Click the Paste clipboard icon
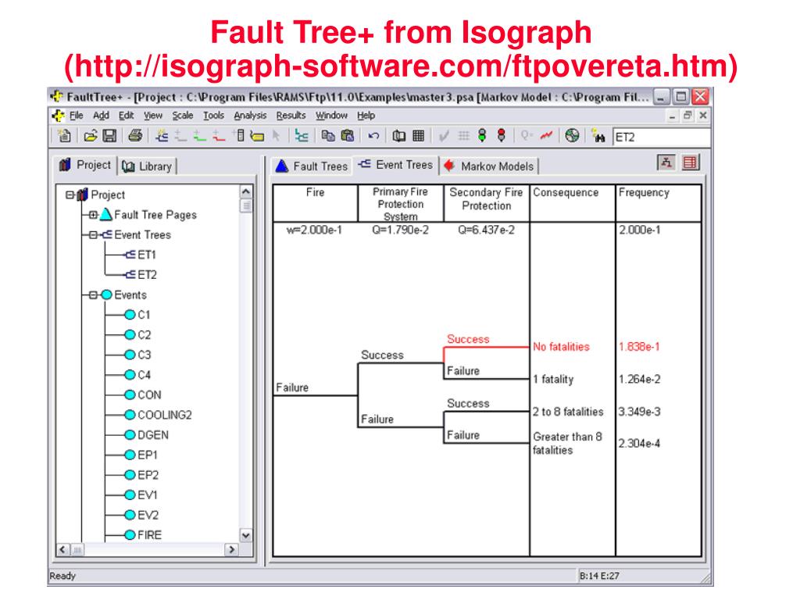Screen dimensions: 800x600 (348, 136)
